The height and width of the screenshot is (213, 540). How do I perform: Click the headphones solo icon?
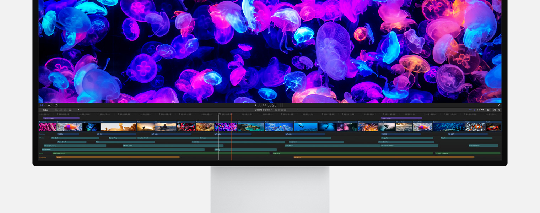pyautogui.click(x=479, y=110)
